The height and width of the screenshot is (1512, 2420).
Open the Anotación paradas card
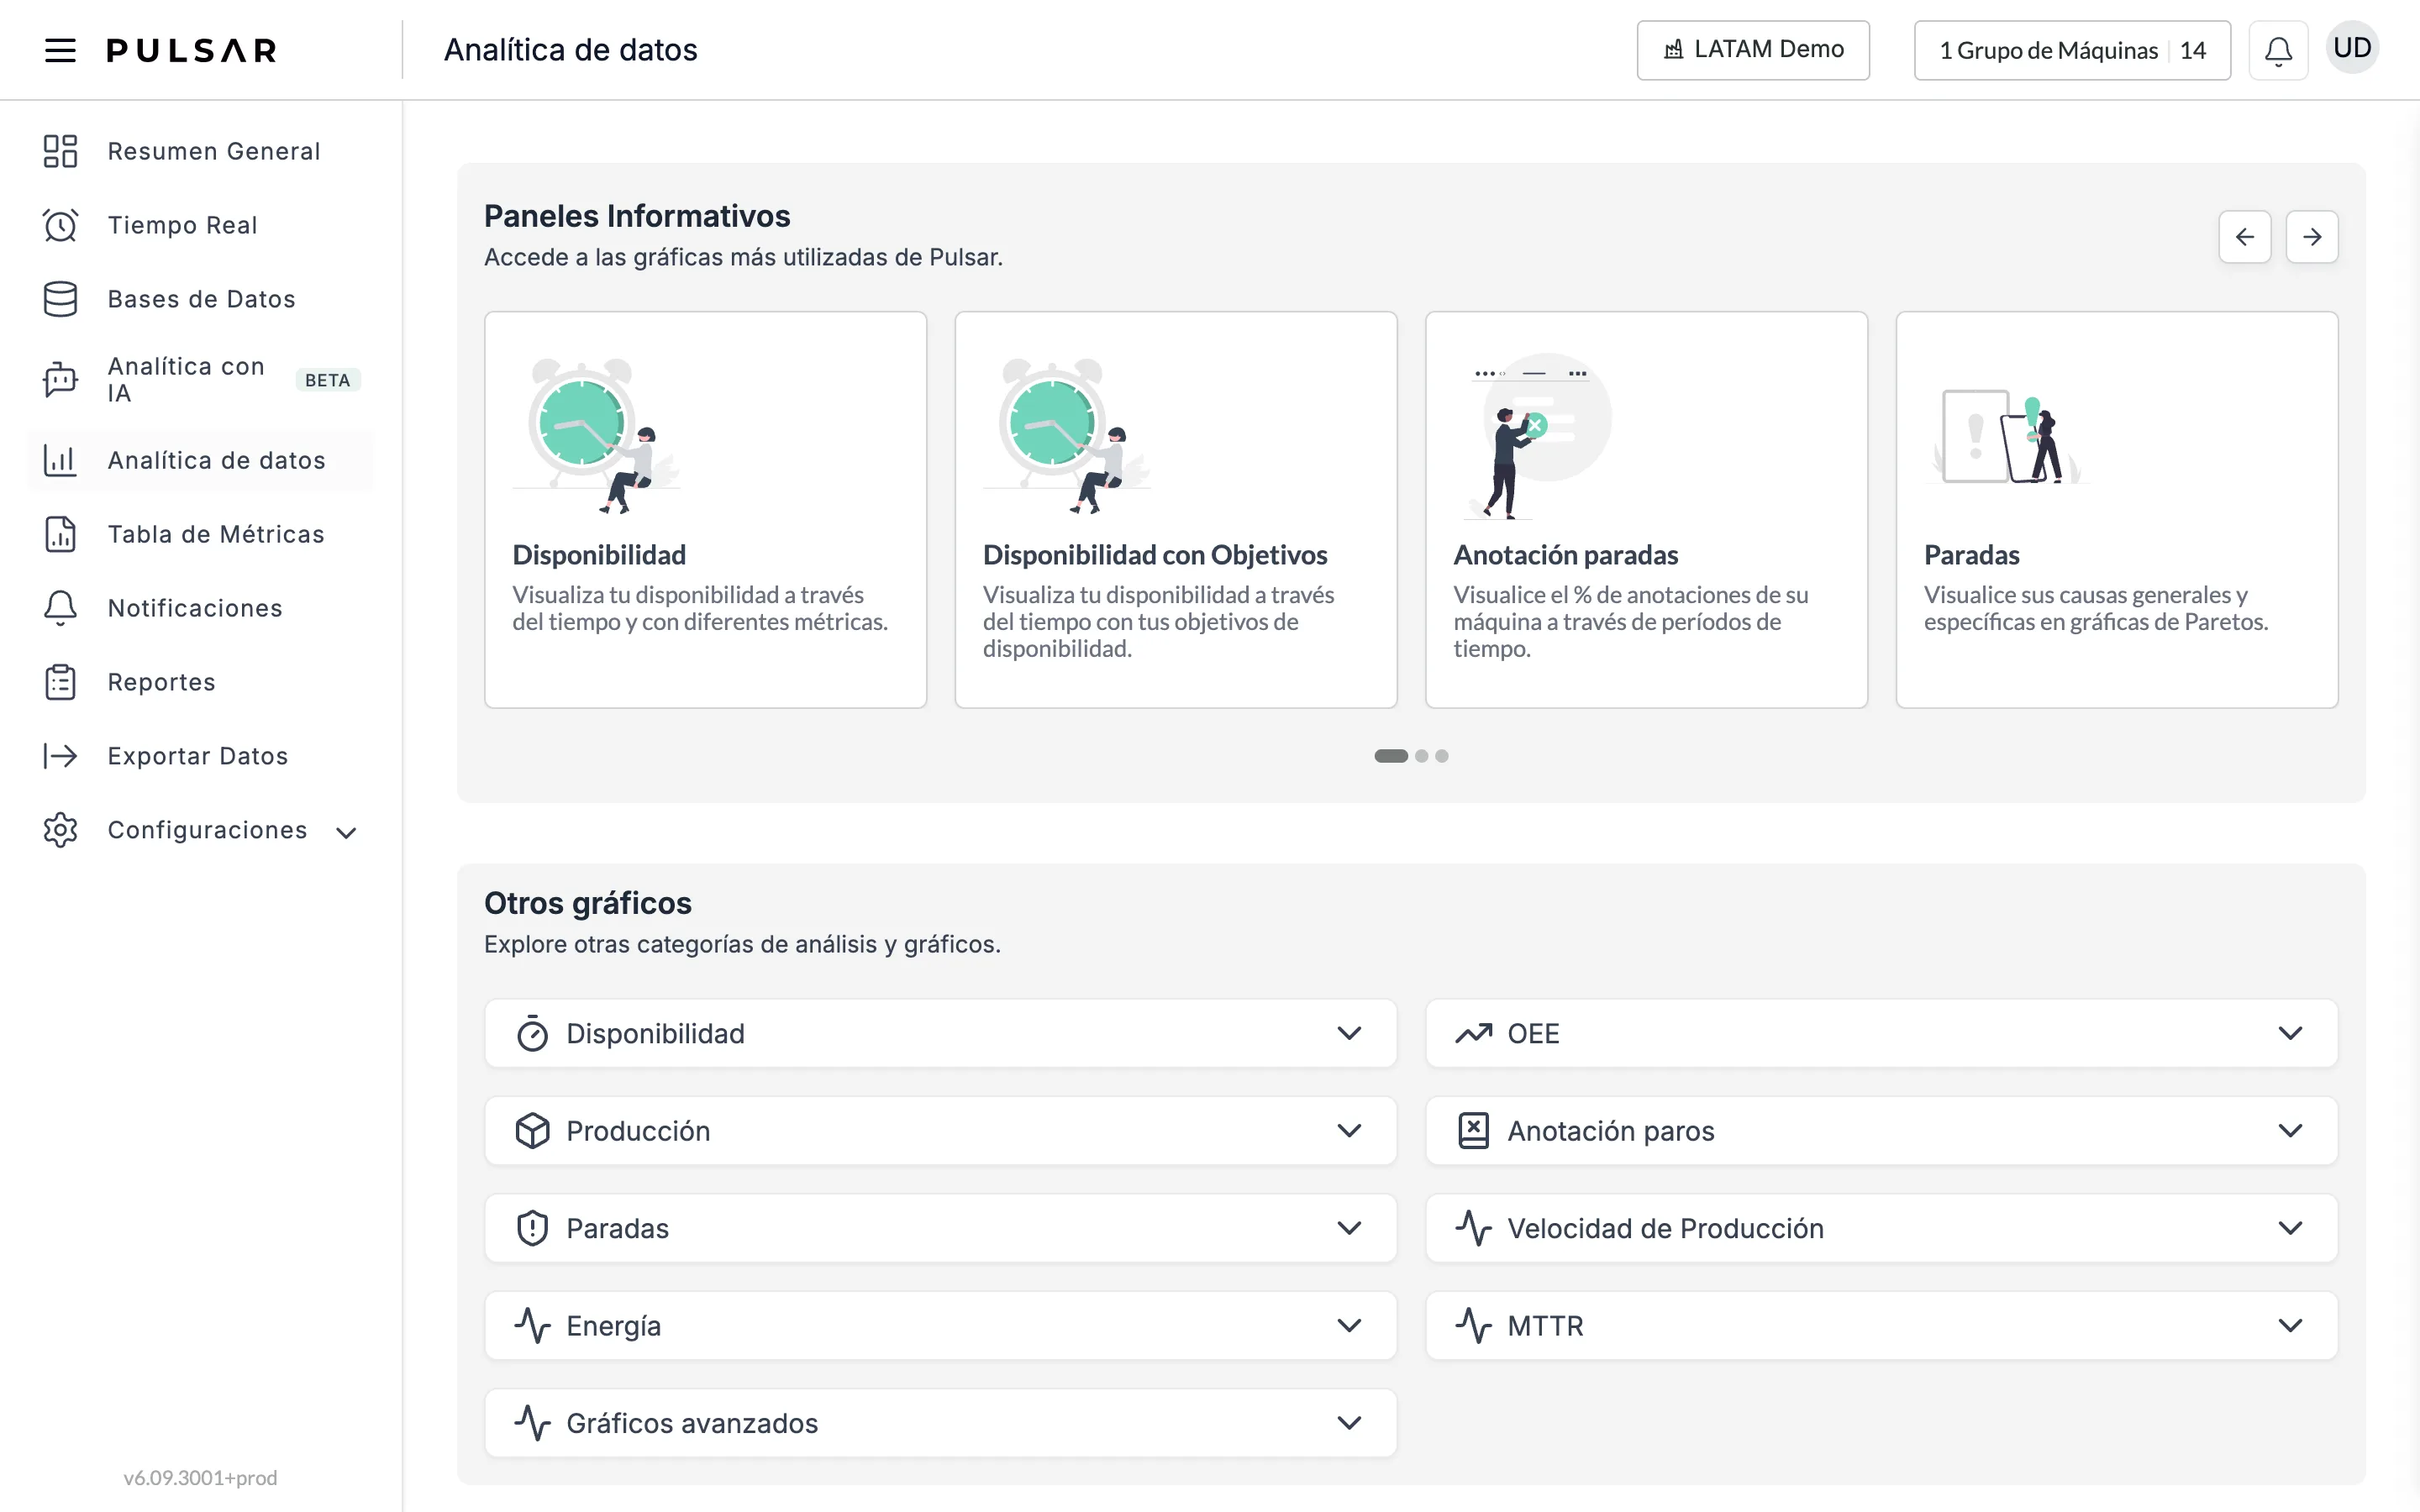tap(1646, 510)
